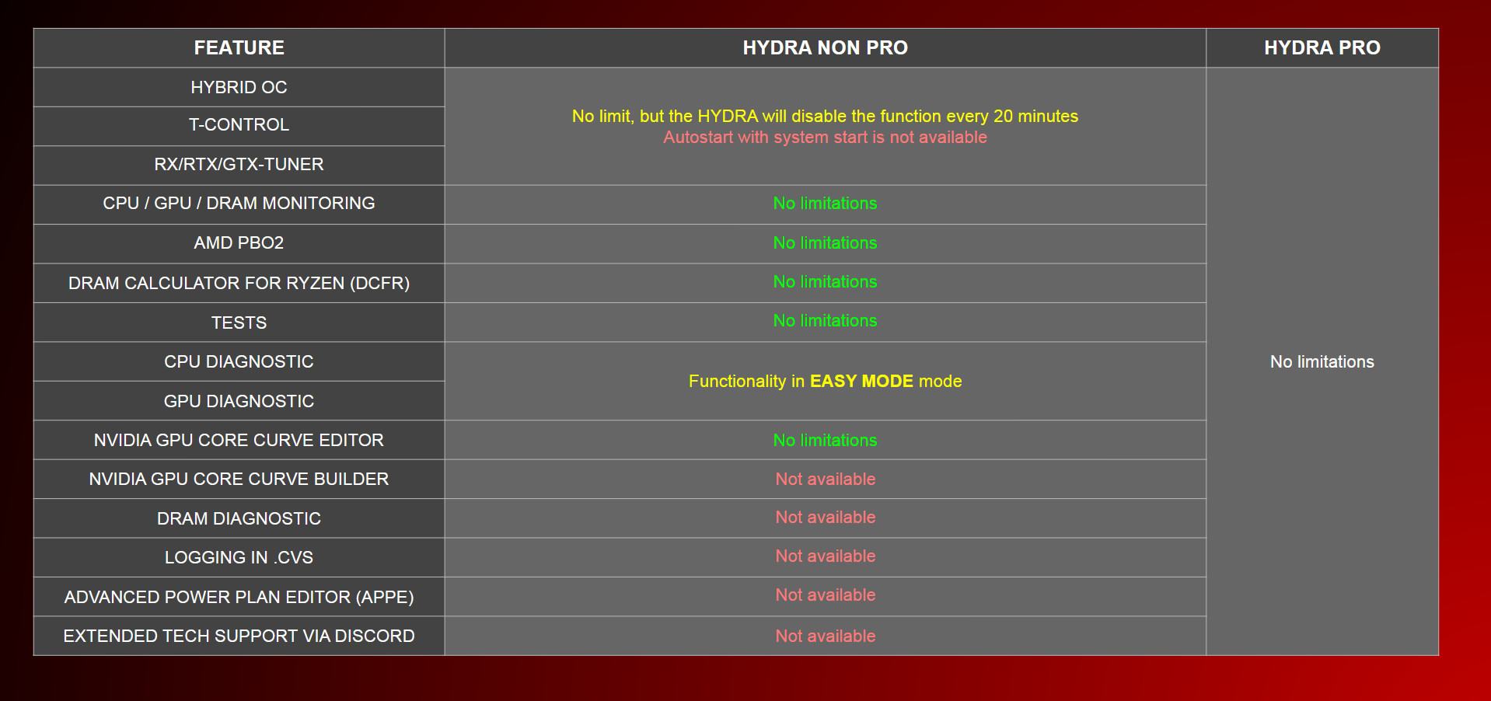
Task: Select "DRAM CALCULATOR FOR RYZEN (DCFR)" cell
Action: coord(239,283)
